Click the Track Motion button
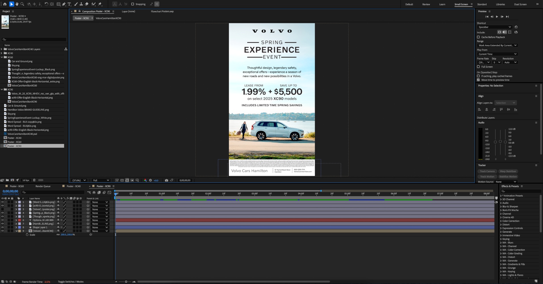The width and height of the screenshot is (543, 284). pyautogui.click(x=487, y=177)
